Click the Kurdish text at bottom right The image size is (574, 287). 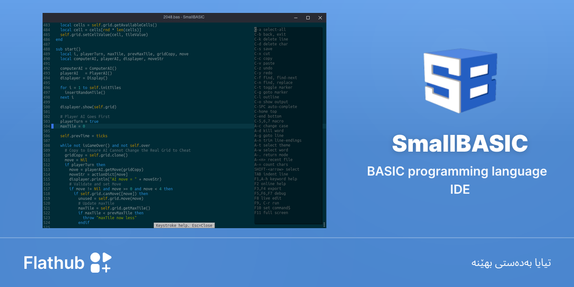coord(511,263)
